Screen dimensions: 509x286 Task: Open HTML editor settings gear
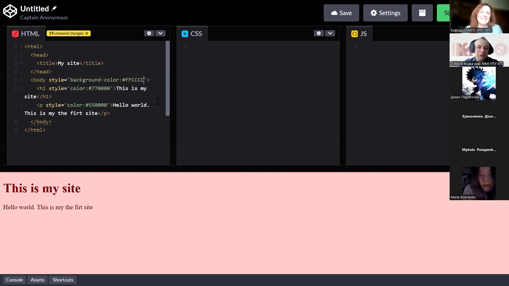click(149, 33)
